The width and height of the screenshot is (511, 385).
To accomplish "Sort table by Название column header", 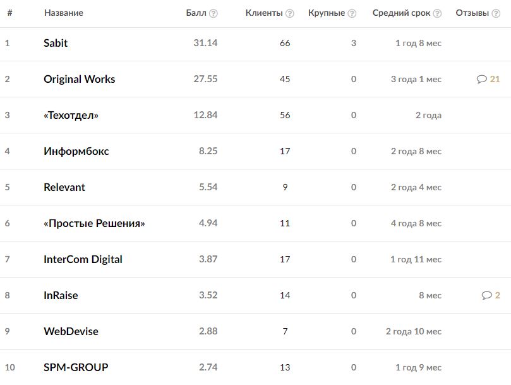I will 63,13.
